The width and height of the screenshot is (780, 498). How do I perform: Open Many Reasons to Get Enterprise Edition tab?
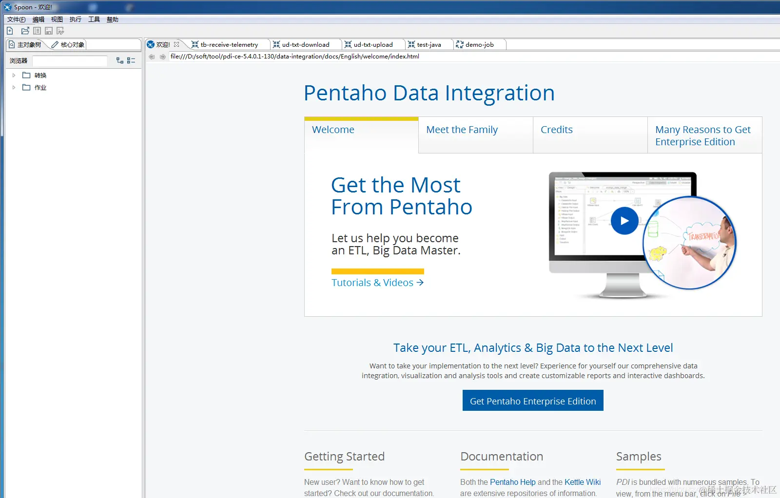705,135
